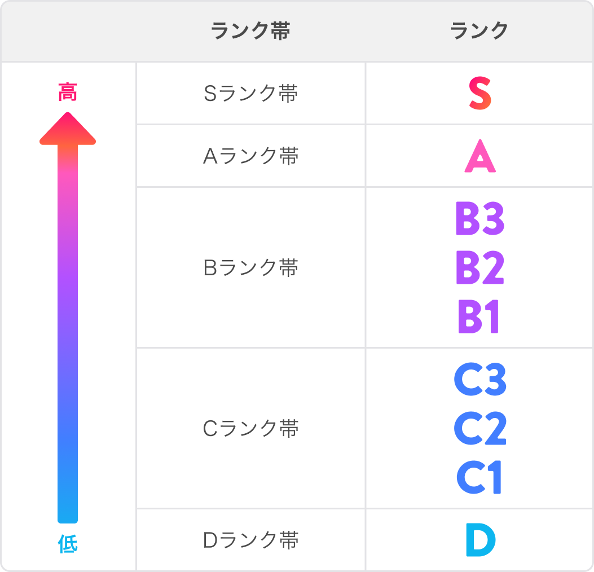Click the Bランク帯 label

point(250,267)
